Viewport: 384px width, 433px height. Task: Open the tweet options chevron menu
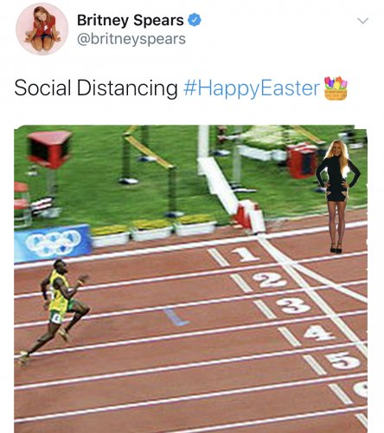[x=362, y=21]
